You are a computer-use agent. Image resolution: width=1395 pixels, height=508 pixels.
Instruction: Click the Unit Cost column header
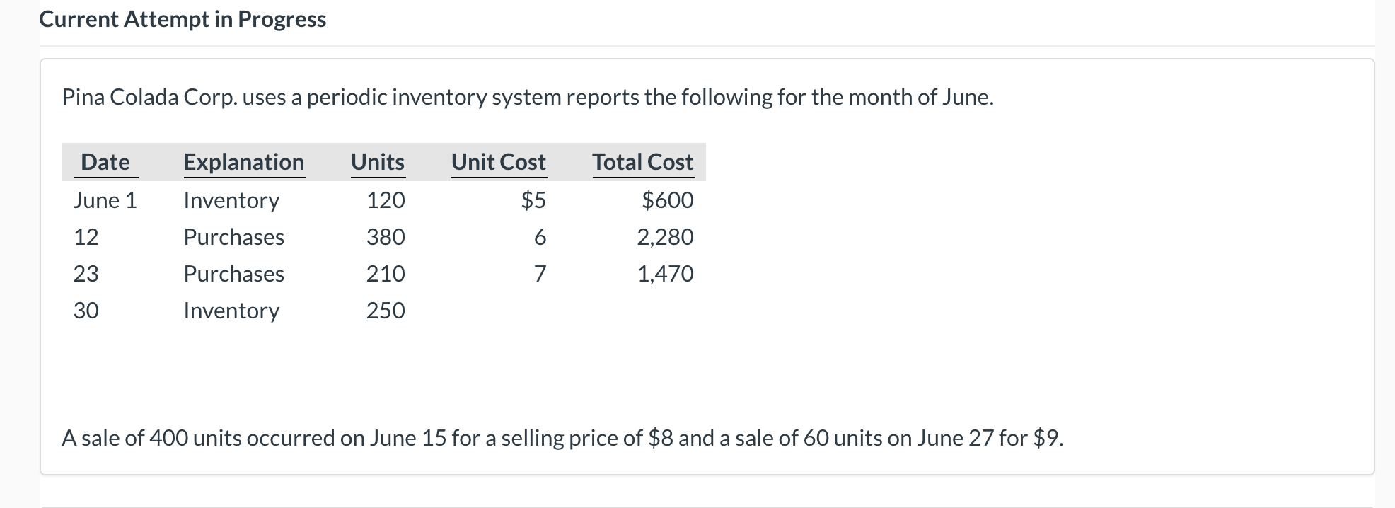coord(498,162)
